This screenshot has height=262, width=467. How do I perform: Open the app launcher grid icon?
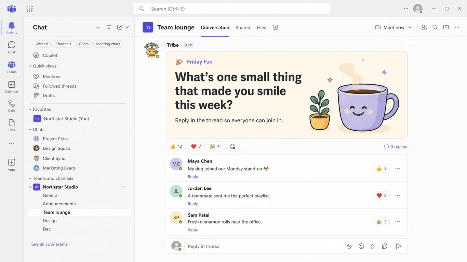[30, 9]
